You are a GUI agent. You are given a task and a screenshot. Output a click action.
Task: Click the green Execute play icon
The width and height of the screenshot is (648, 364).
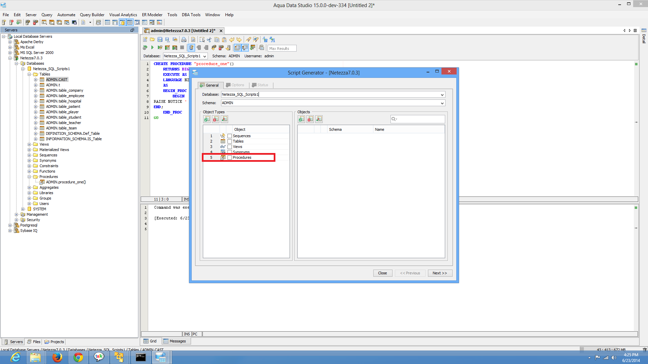coord(153,48)
